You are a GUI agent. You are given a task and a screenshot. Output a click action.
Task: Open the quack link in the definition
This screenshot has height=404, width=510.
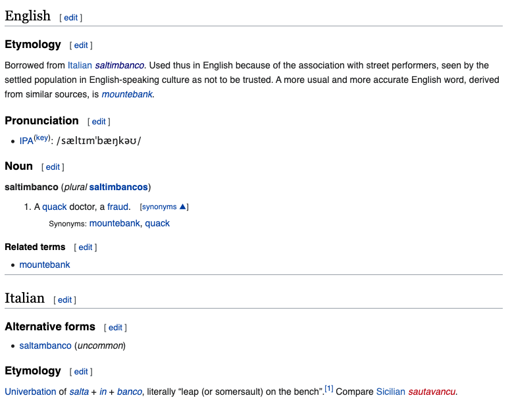pos(55,207)
